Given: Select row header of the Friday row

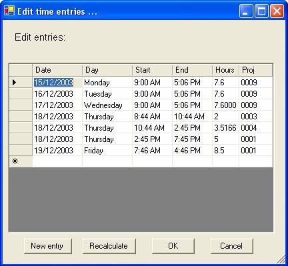Looking at the screenshot, I should pos(21,151).
